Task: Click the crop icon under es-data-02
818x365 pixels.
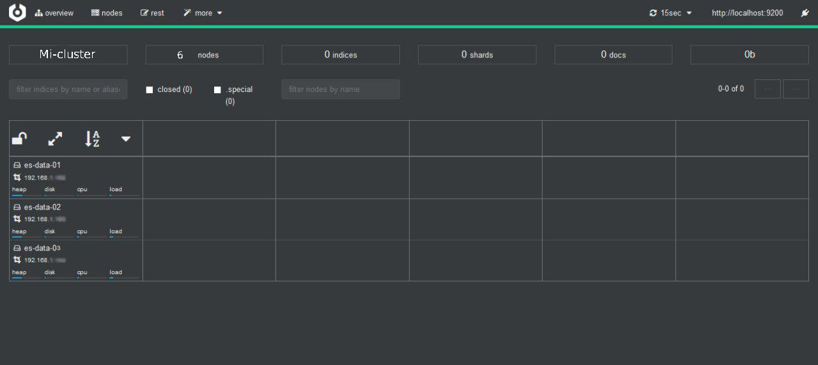Action: tap(17, 219)
